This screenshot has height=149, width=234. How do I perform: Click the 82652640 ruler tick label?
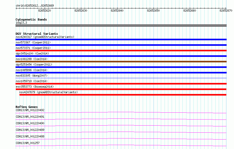(117, 11)
